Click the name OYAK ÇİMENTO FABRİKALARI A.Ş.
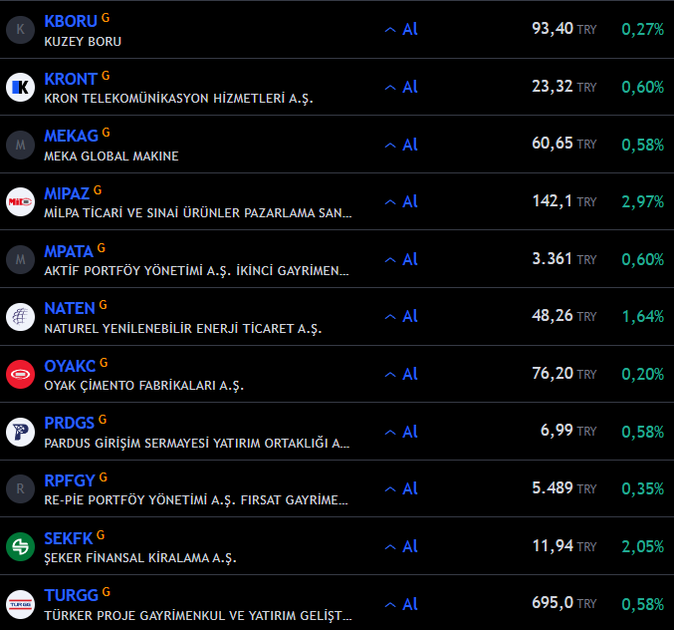674x630 pixels. (x=144, y=386)
